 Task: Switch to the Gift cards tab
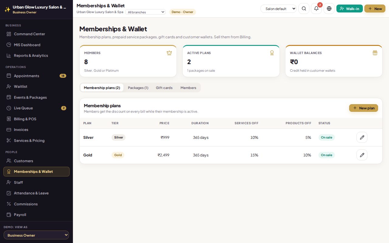pos(164,88)
